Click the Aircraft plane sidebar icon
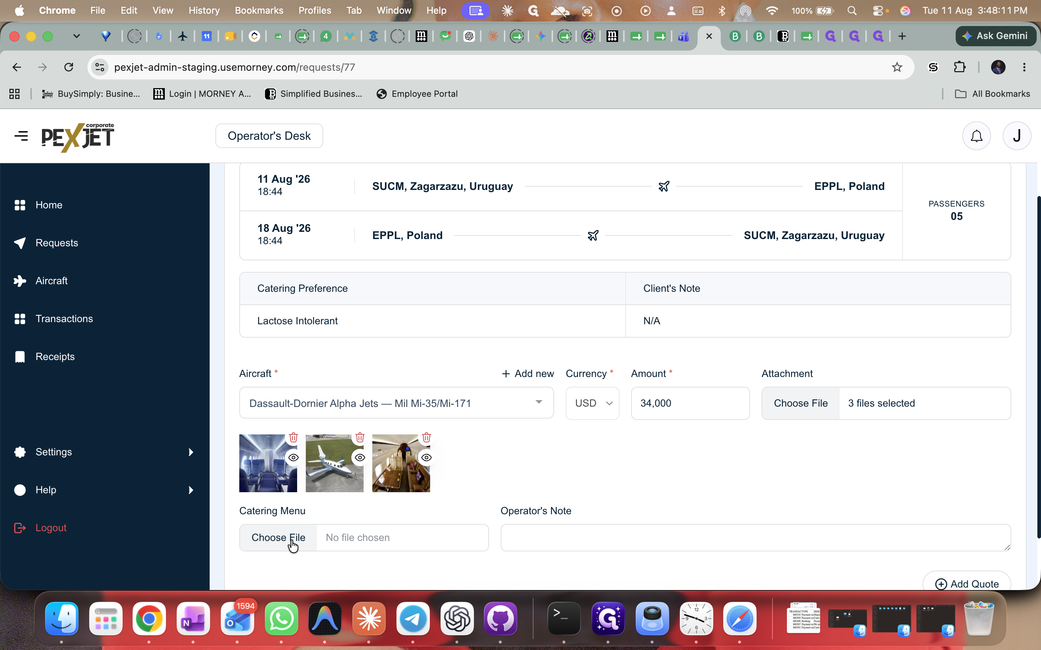This screenshot has height=650, width=1041. pyautogui.click(x=20, y=281)
